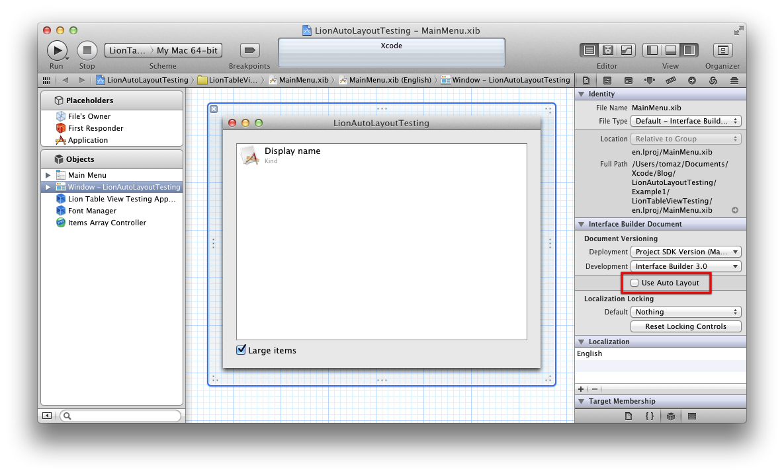Viewport: 784px width, 475px height.
Task: Select Window – LionAutoLayoutTesting jump bar item
Action: tap(505, 80)
